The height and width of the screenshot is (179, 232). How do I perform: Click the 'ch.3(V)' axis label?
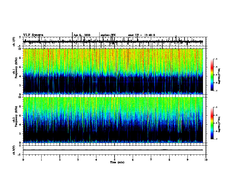(x=14, y=150)
